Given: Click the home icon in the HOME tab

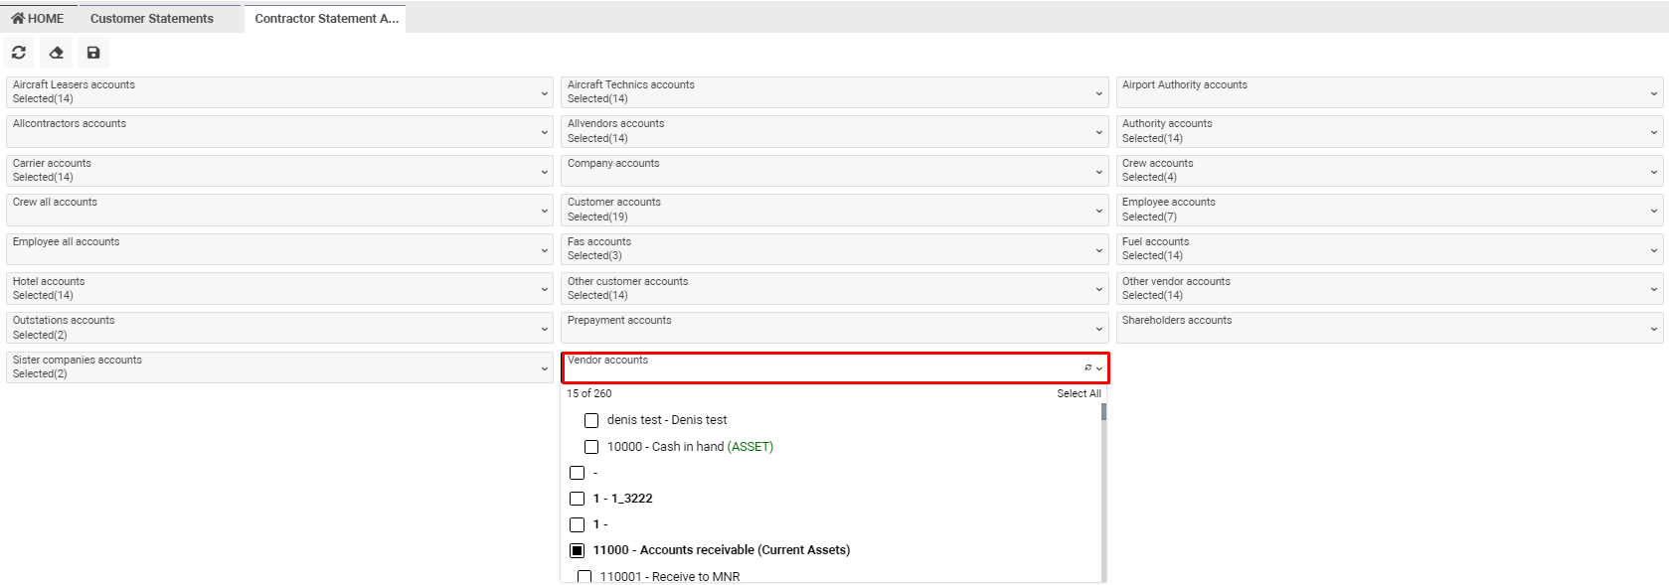Looking at the screenshot, I should [x=18, y=18].
